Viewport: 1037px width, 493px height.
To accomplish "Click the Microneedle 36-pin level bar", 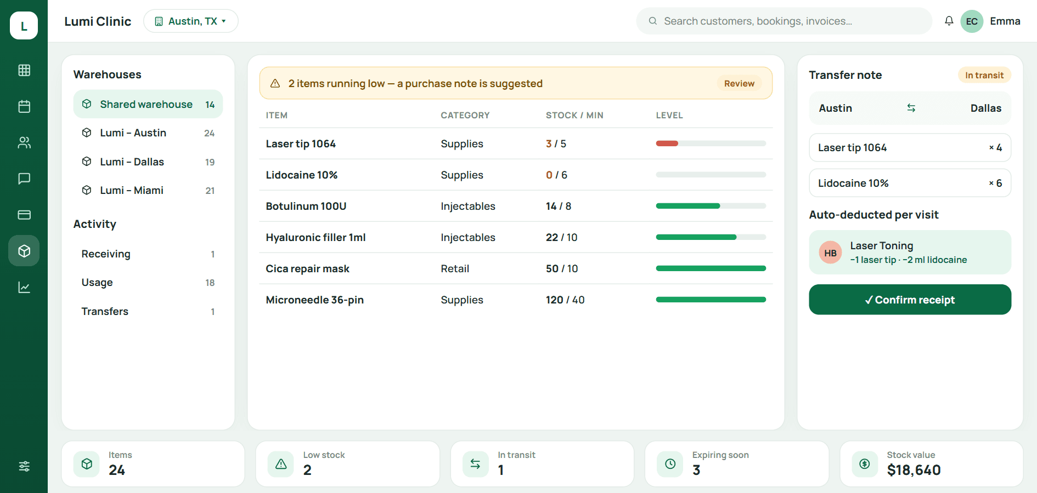I will 711,300.
